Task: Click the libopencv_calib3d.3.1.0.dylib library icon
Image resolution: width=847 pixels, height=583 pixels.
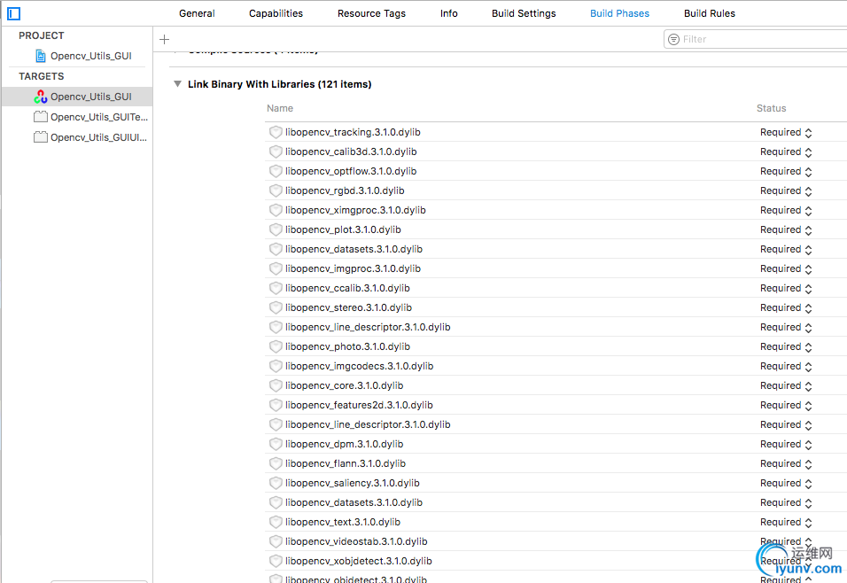Action: pyautogui.click(x=276, y=152)
